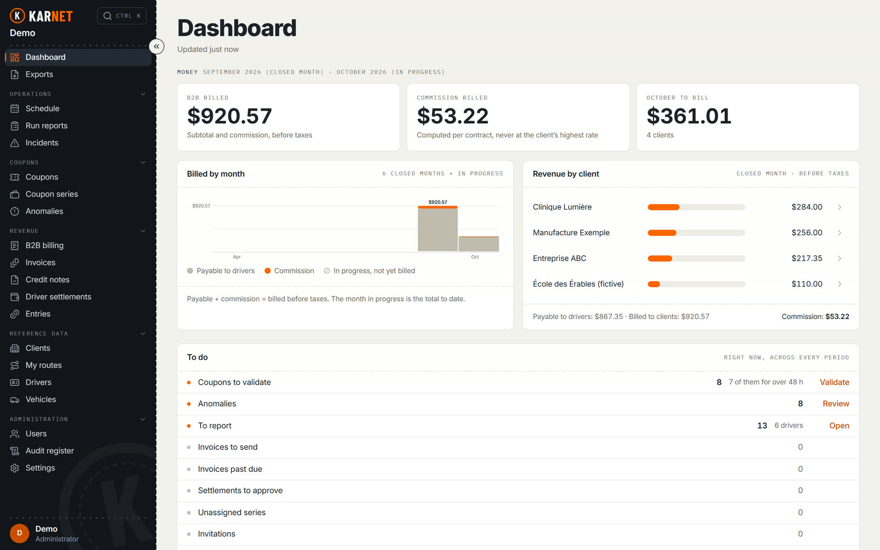880x550 pixels.
Task: Click the Vehicles car icon
Action: pyautogui.click(x=15, y=399)
